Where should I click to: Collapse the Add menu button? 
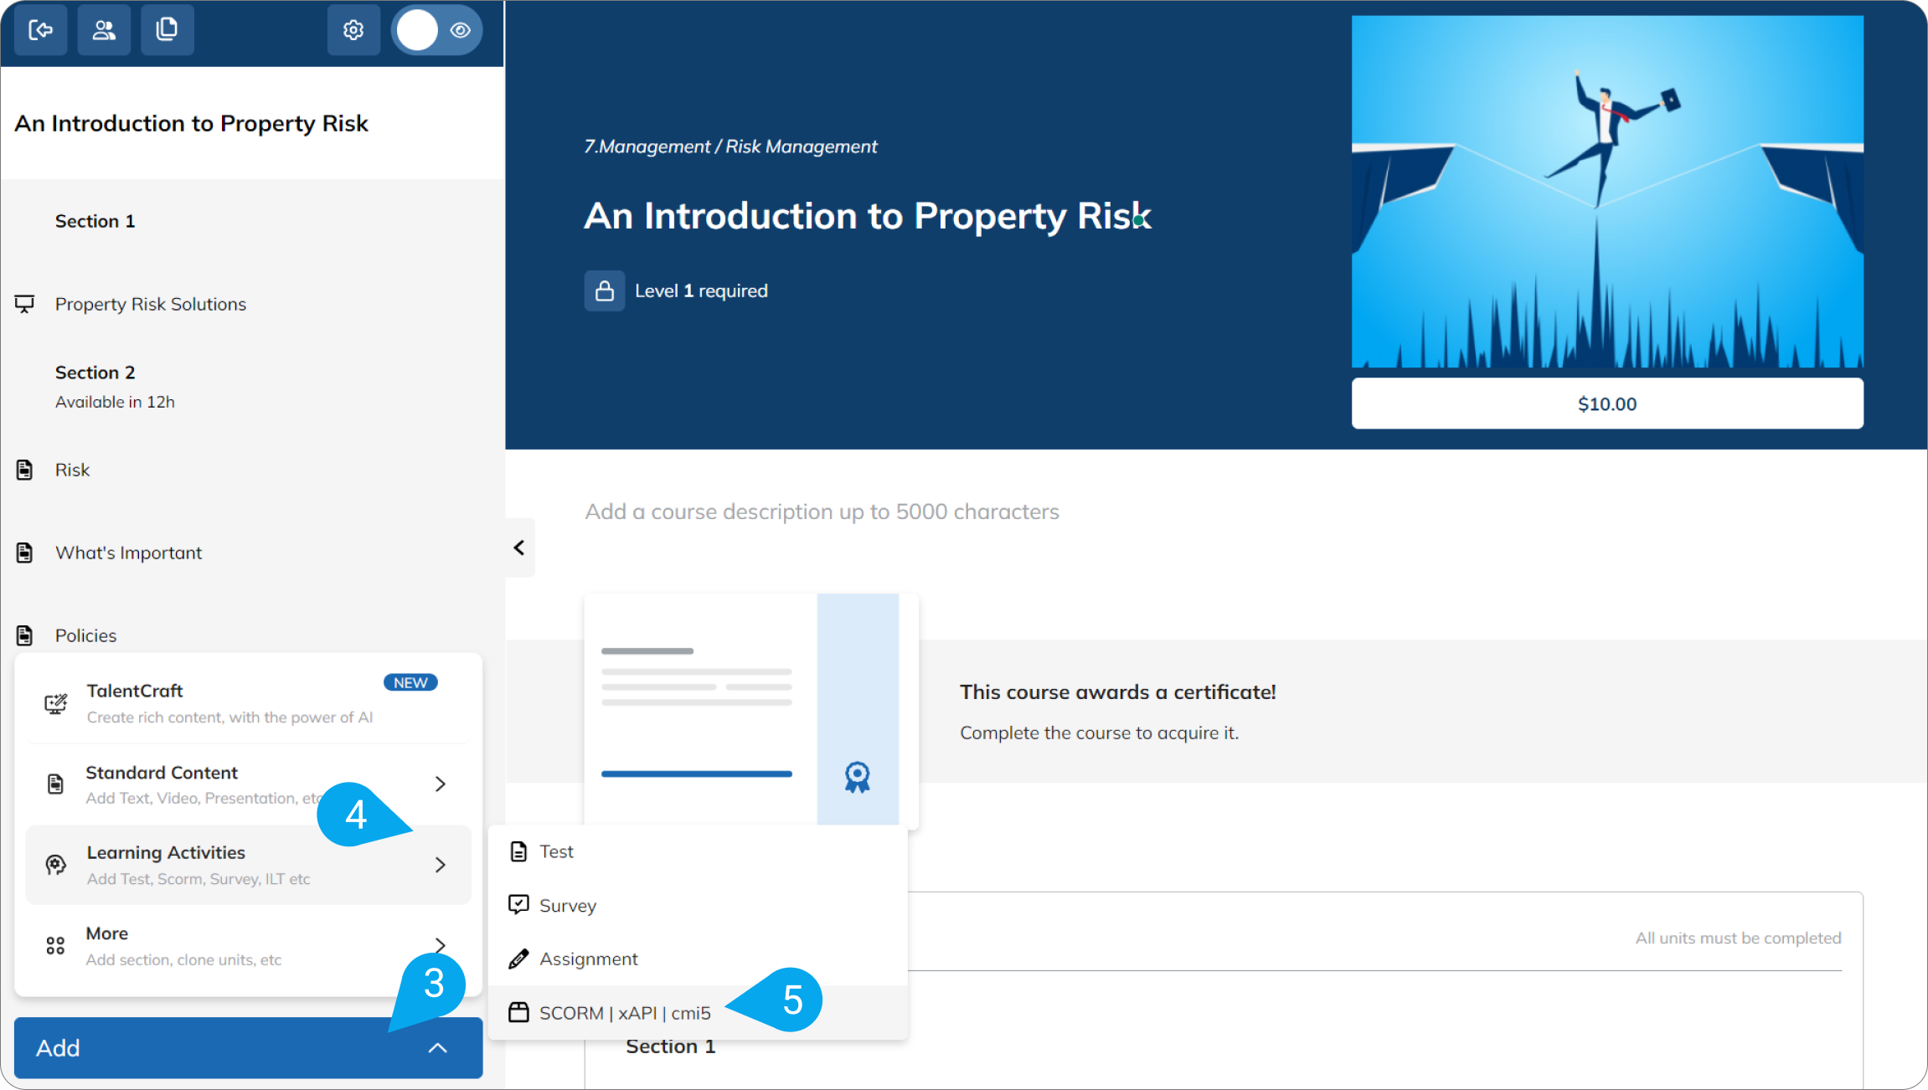(x=249, y=1047)
